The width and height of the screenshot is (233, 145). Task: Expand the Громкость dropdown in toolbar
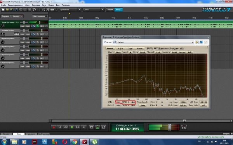point(70,10)
